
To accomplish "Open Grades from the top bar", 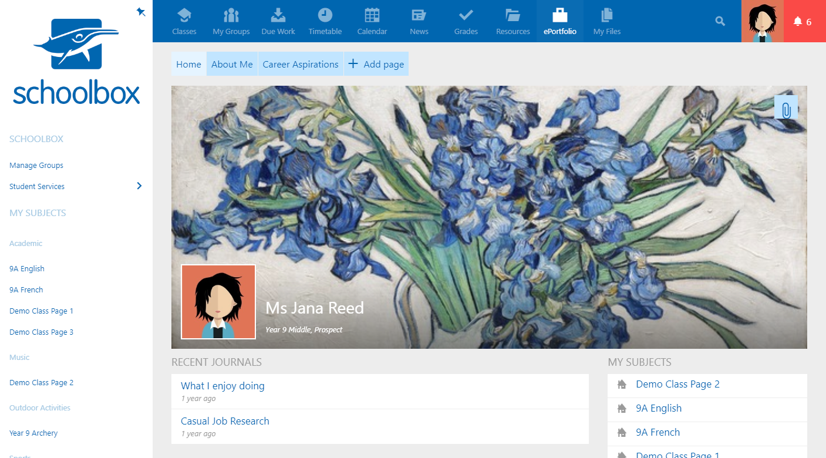I will coord(466,21).
